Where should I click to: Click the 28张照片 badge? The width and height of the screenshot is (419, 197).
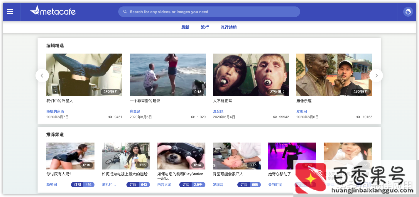111,92
